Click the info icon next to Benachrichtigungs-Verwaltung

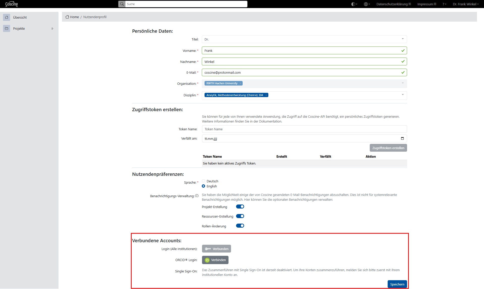(x=197, y=196)
